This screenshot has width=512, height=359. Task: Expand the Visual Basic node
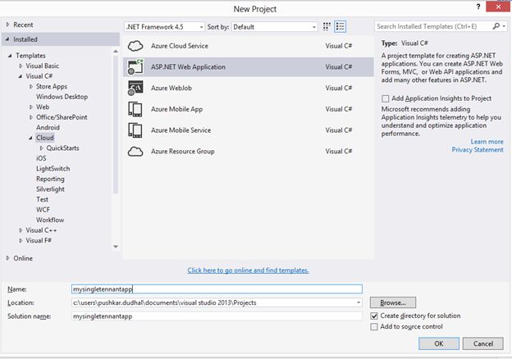click(21, 66)
